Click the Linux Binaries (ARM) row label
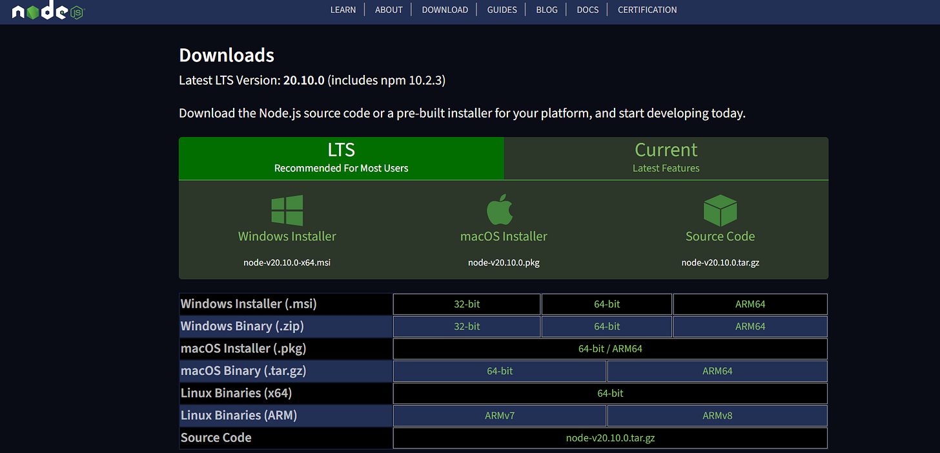The image size is (940, 453). pyautogui.click(x=239, y=416)
